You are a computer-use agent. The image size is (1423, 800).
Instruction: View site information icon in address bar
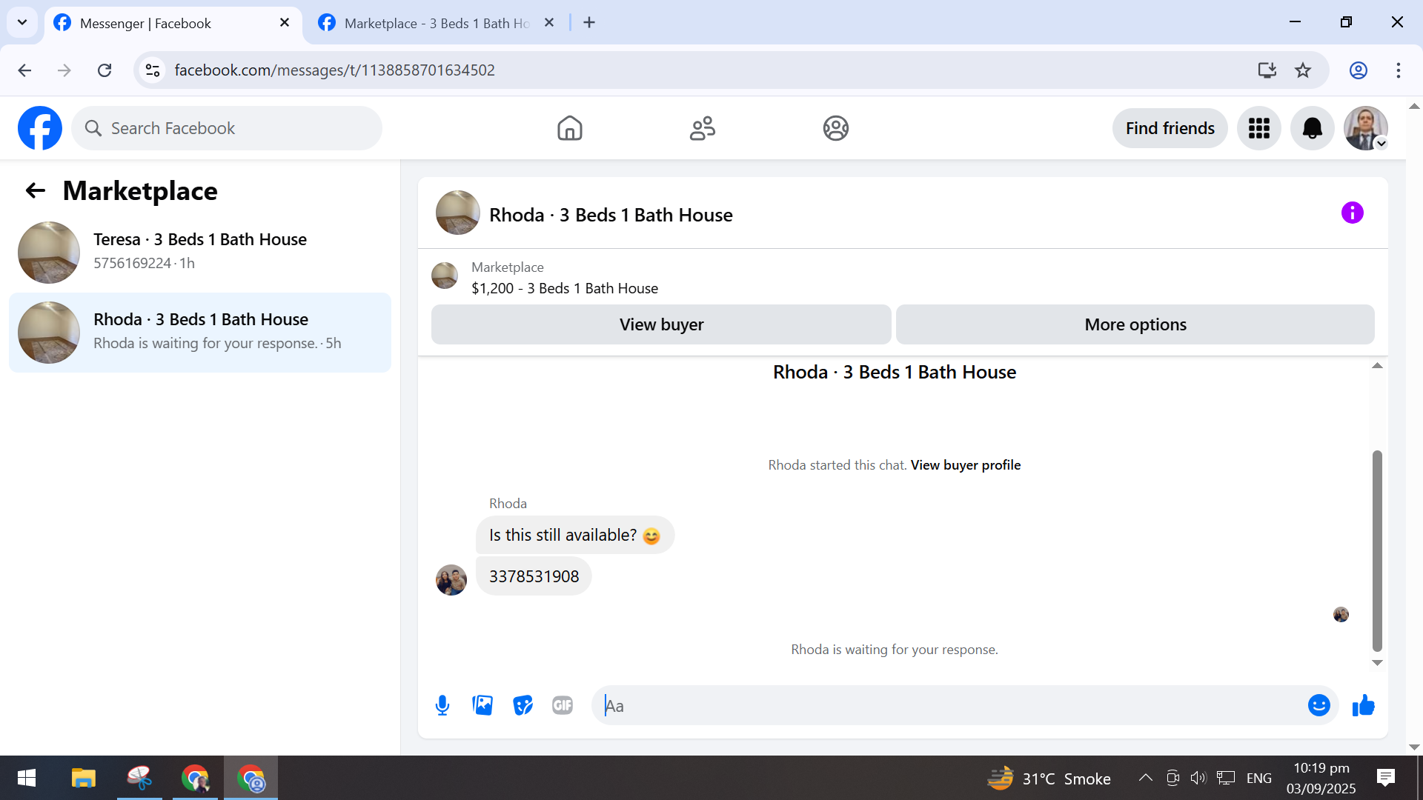153,70
